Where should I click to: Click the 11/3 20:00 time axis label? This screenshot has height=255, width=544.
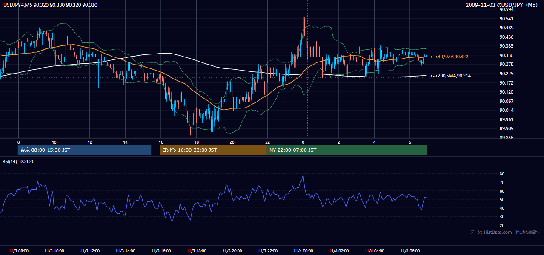232,251
